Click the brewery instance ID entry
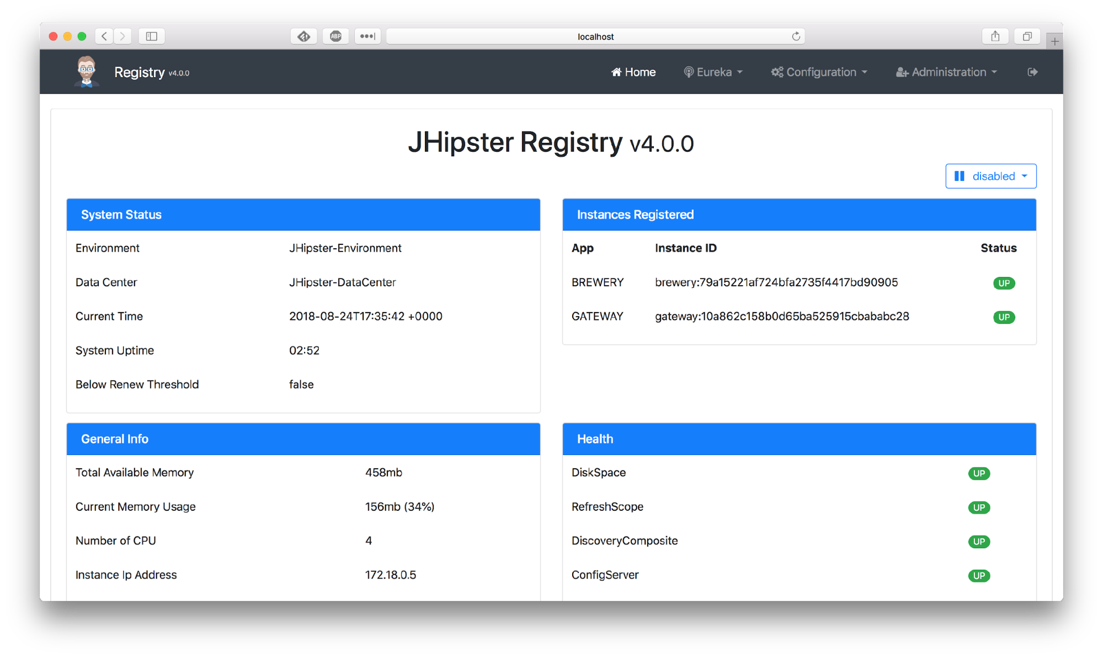Image resolution: width=1103 pixels, height=658 pixels. (776, 282)
